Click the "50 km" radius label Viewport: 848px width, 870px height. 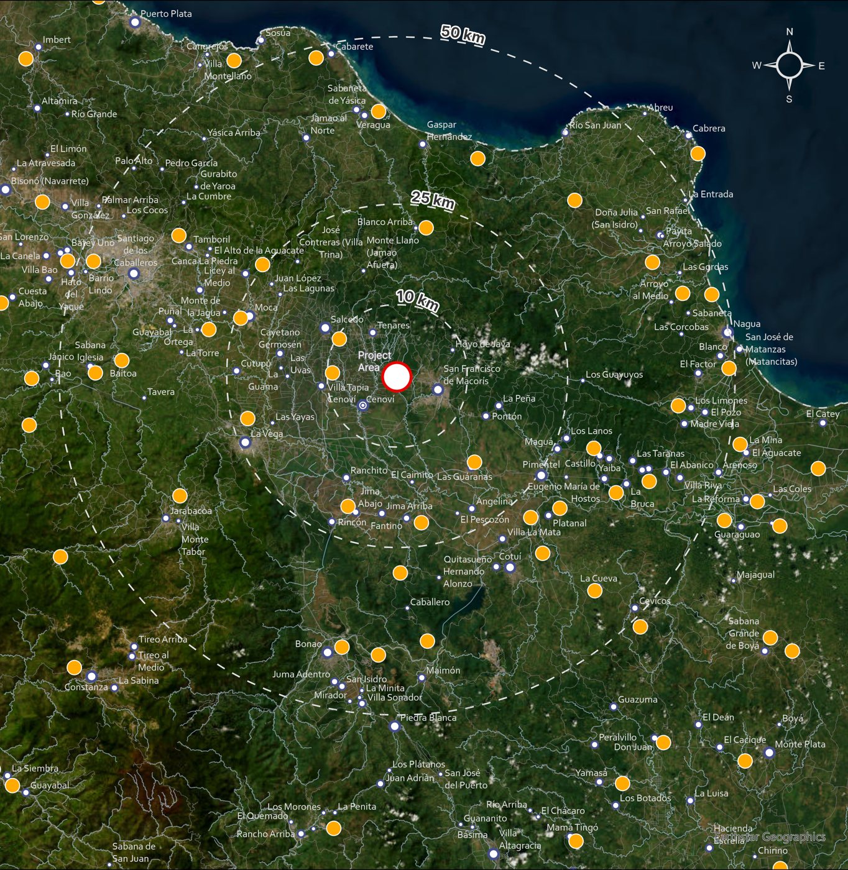click(x=463, y=34)
